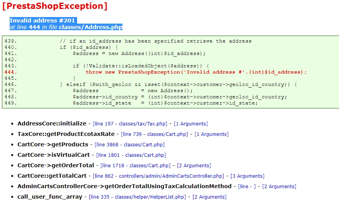Click the CartCore::getTotalCart trace entry
339x223 pixels.
pos(52,176)
